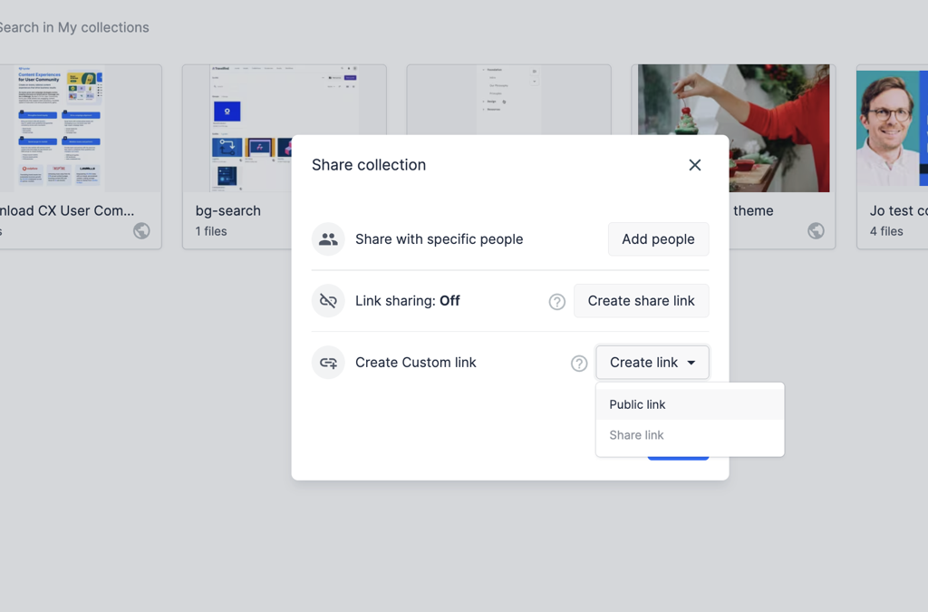
Task: Open the Create link dropdown
Action: coord(652,363)
